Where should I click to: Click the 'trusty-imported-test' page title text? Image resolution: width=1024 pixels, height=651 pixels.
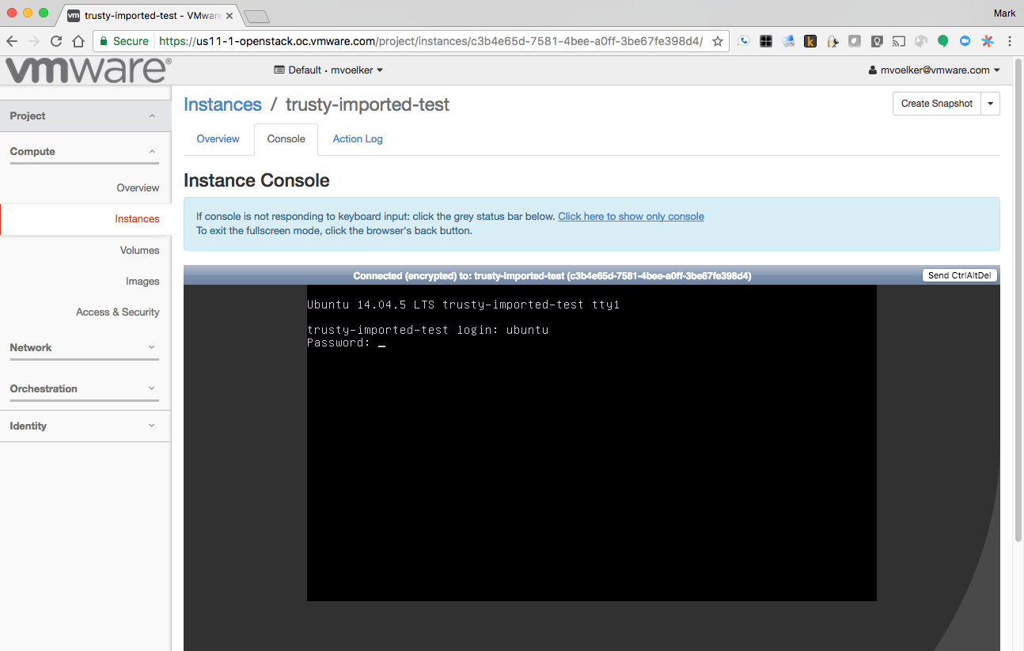tap(367, 104)
